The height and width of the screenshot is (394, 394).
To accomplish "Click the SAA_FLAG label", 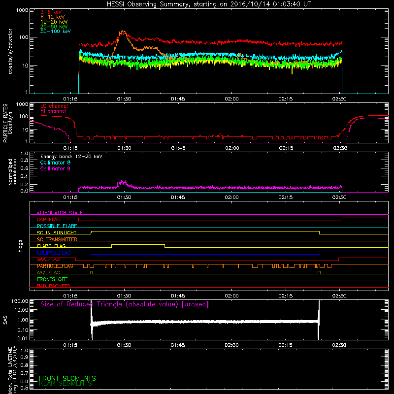I will pyautogui.click(x=48, y=260).
